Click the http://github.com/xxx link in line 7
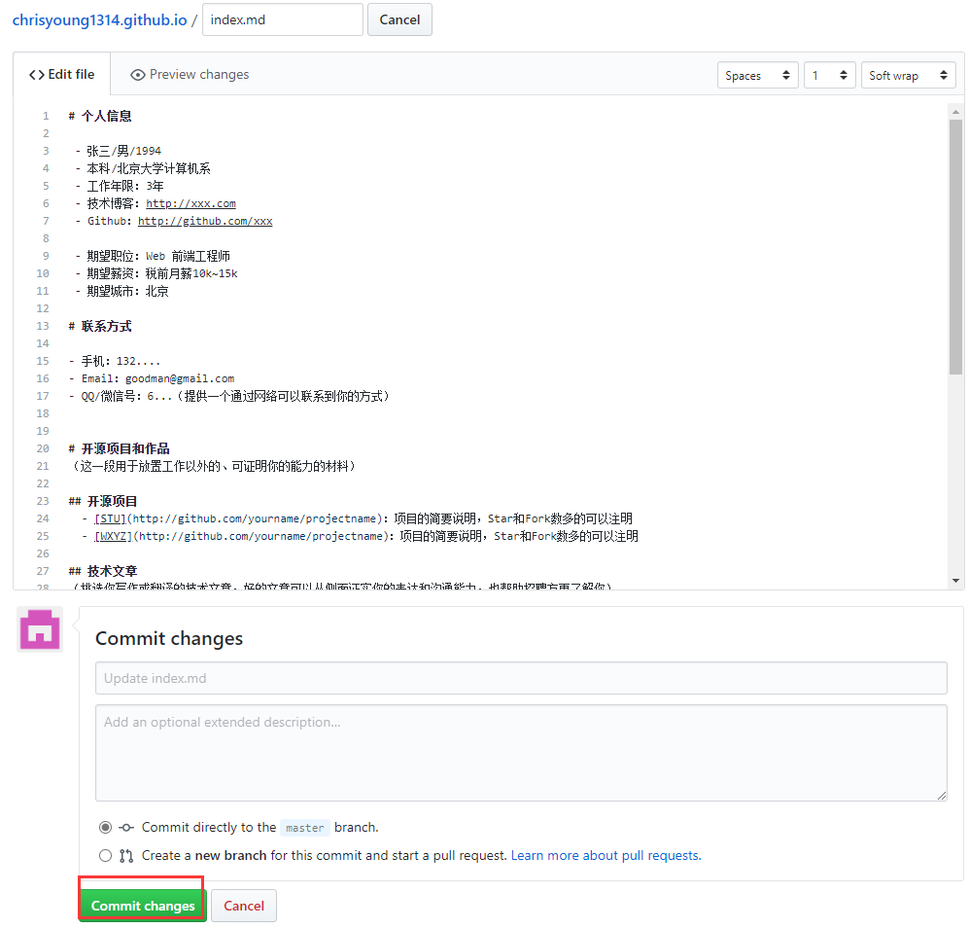969x928 pixels. [205, 221]
